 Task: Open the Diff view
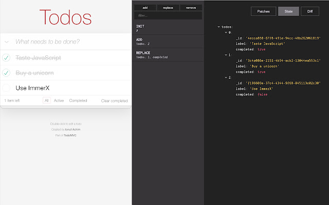pos(310,11)
